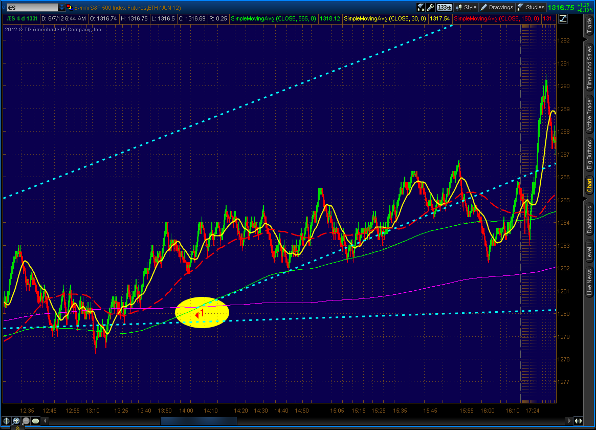Click the O: 1316.74 value
The height and width of the screenshot is (430, 596).
tap(103, 18)
